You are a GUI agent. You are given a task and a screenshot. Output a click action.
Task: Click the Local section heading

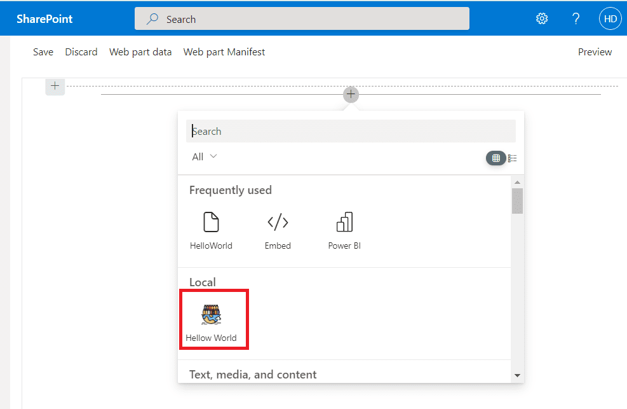[x=203, y=282]
